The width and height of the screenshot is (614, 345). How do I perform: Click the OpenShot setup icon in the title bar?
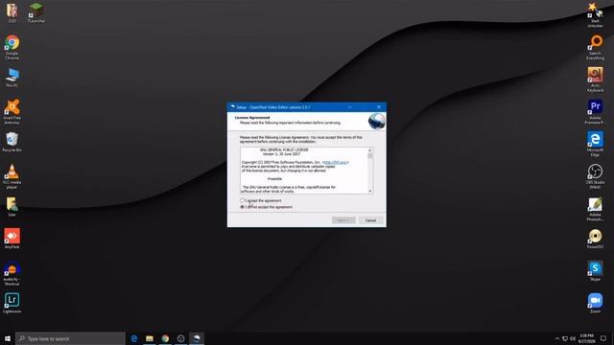click(x=232, y=107)
